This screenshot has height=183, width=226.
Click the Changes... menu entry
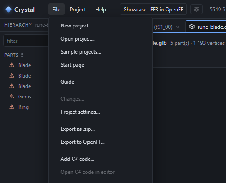click(100, 99)
